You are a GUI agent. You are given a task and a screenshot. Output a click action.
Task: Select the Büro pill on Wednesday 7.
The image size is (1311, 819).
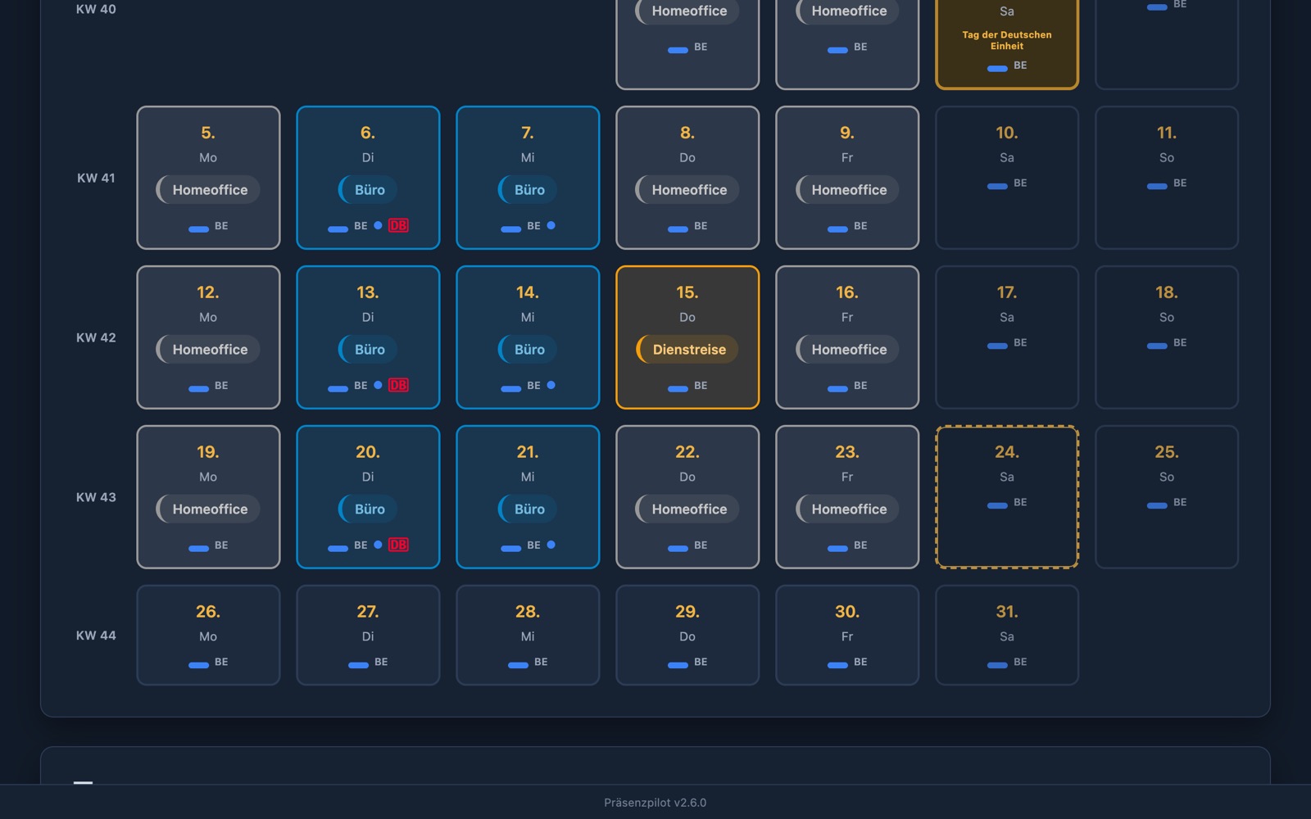[528, 190]
